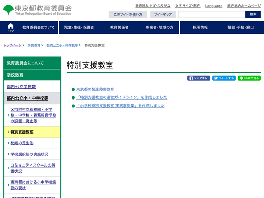Click the サイトマップ button
This screenshot has height=198, width=264.
163,14
